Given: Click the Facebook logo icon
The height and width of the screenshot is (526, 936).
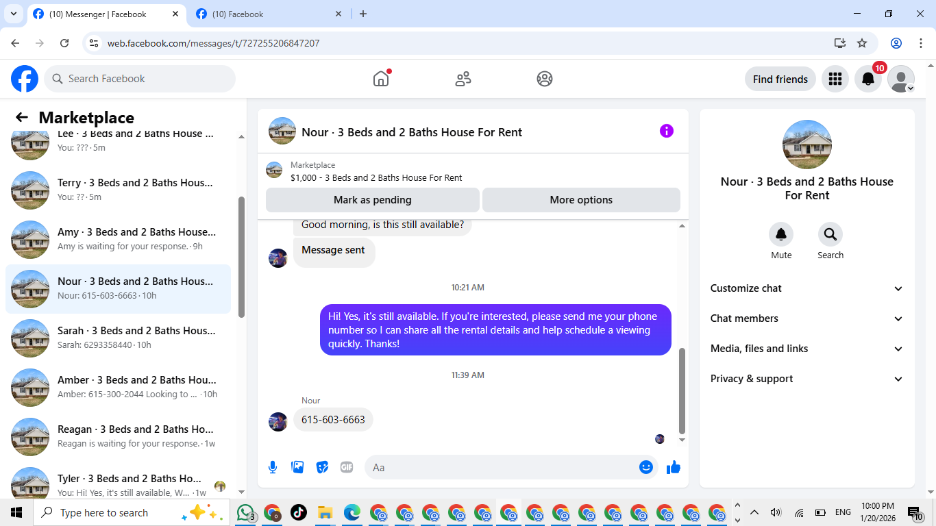Looking at the screenshot, I should tap(25, 79).
